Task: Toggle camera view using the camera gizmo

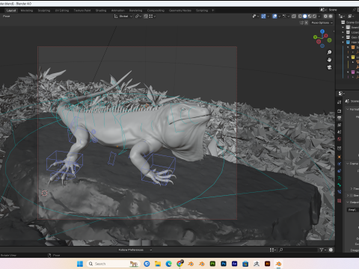Action: click(329, 67)
